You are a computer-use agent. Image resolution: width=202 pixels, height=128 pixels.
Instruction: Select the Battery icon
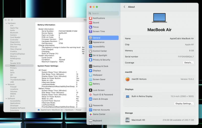(91, 84)
